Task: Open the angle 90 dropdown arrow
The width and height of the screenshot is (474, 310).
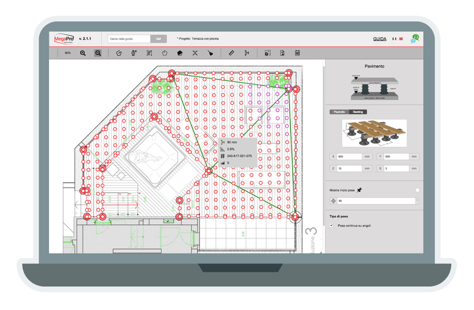Action: tap(417, 201)
